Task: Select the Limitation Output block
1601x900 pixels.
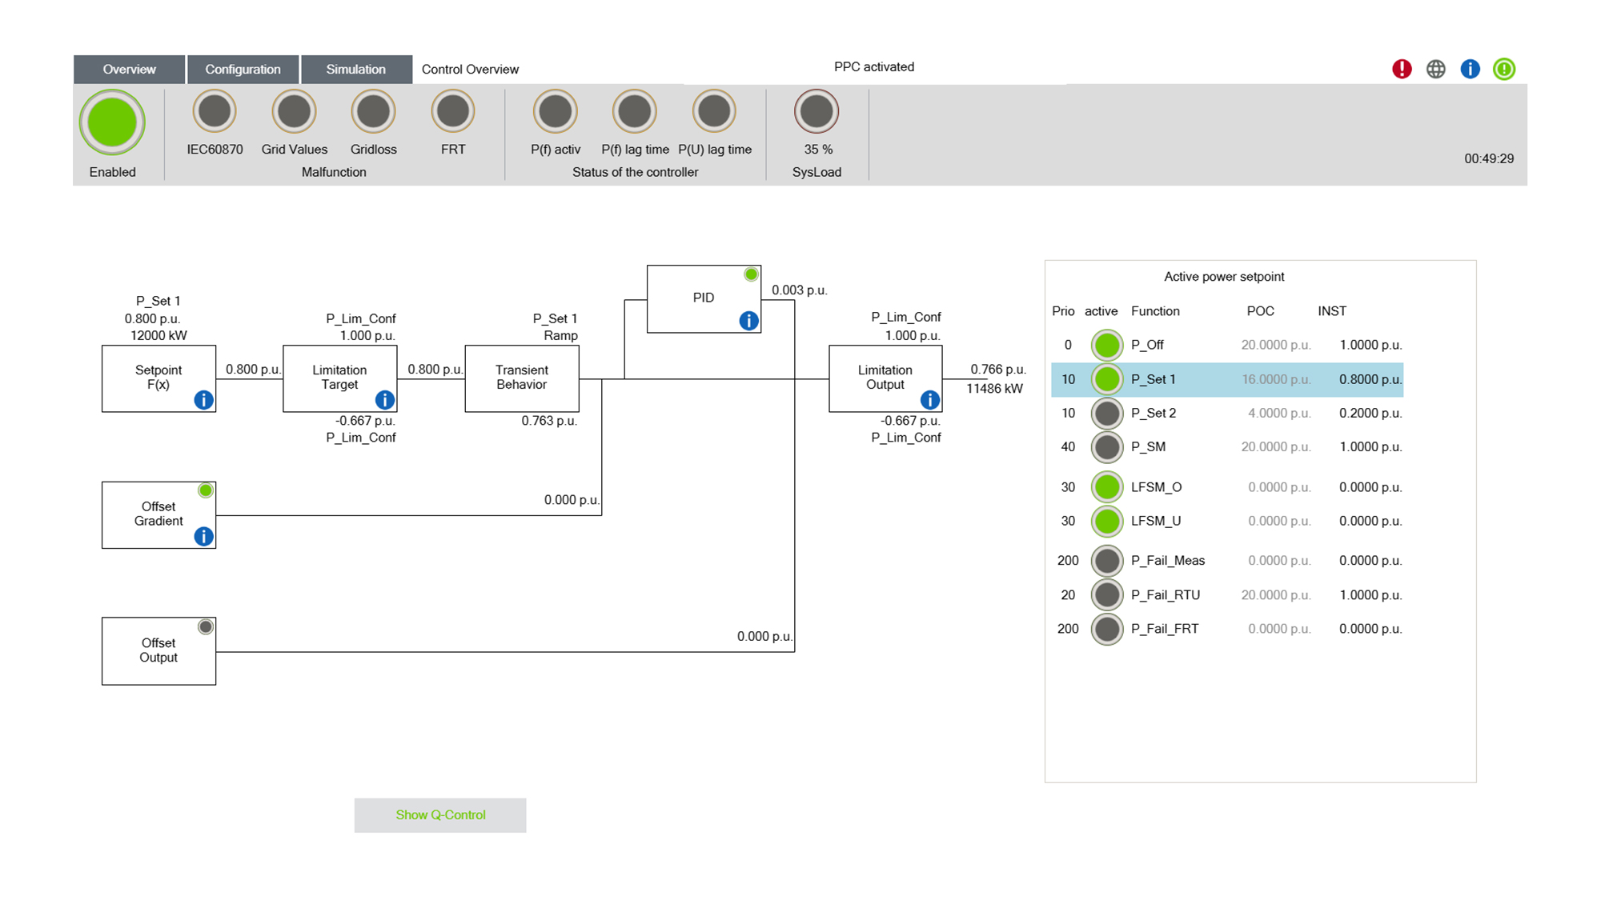Action: [x=885, y=378]
